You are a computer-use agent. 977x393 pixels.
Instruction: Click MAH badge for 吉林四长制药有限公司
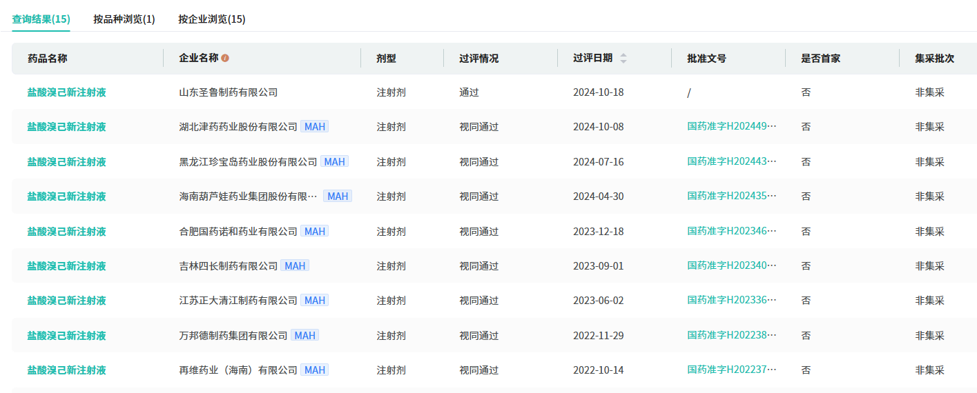295,265
